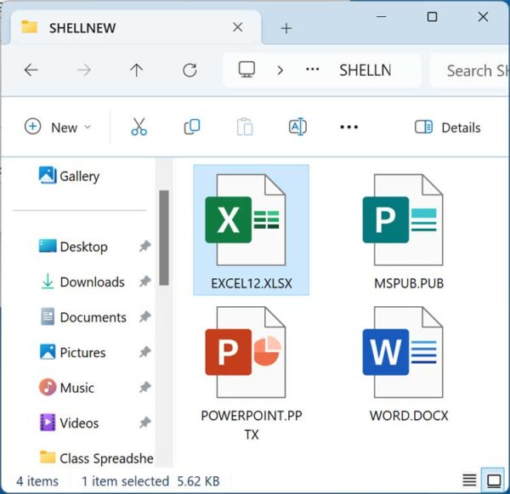
Task: Switch to details list view in status bar
Action: pyautogui.click(x=469, y=480)
